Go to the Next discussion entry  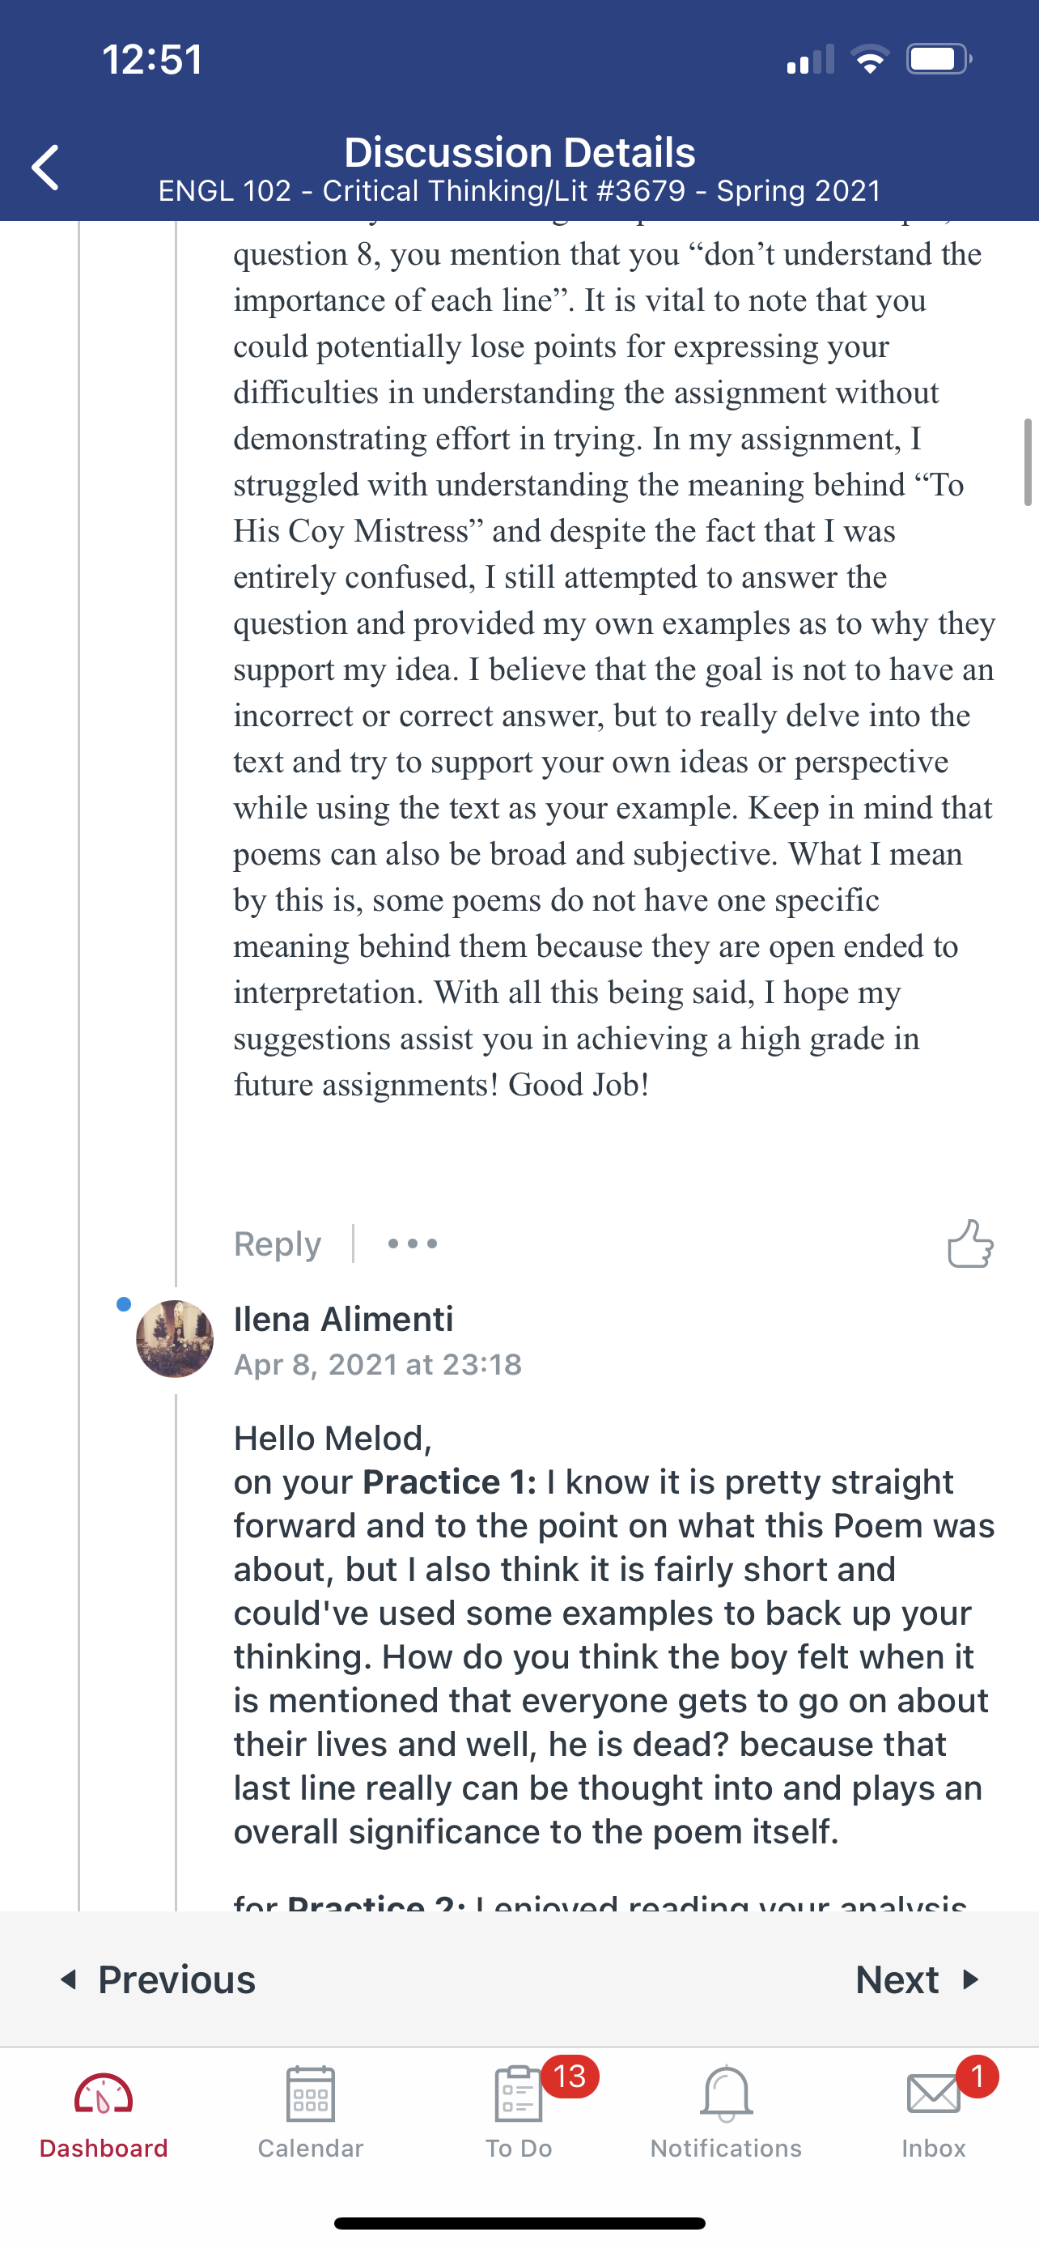click(x=918, y=1979)
